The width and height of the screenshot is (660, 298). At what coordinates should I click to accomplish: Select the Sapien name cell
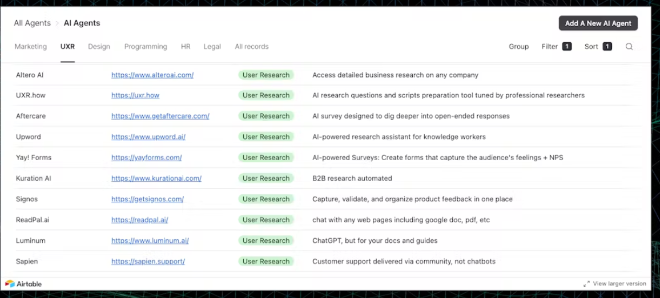point(26,262)
